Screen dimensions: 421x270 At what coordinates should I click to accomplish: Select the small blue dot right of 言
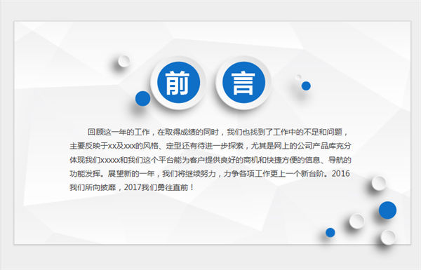(306, 86)
